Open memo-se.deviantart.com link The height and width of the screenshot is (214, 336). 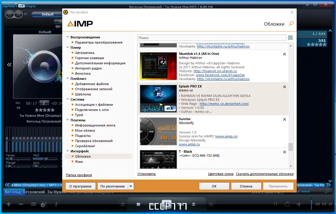[x=224, y=104]
